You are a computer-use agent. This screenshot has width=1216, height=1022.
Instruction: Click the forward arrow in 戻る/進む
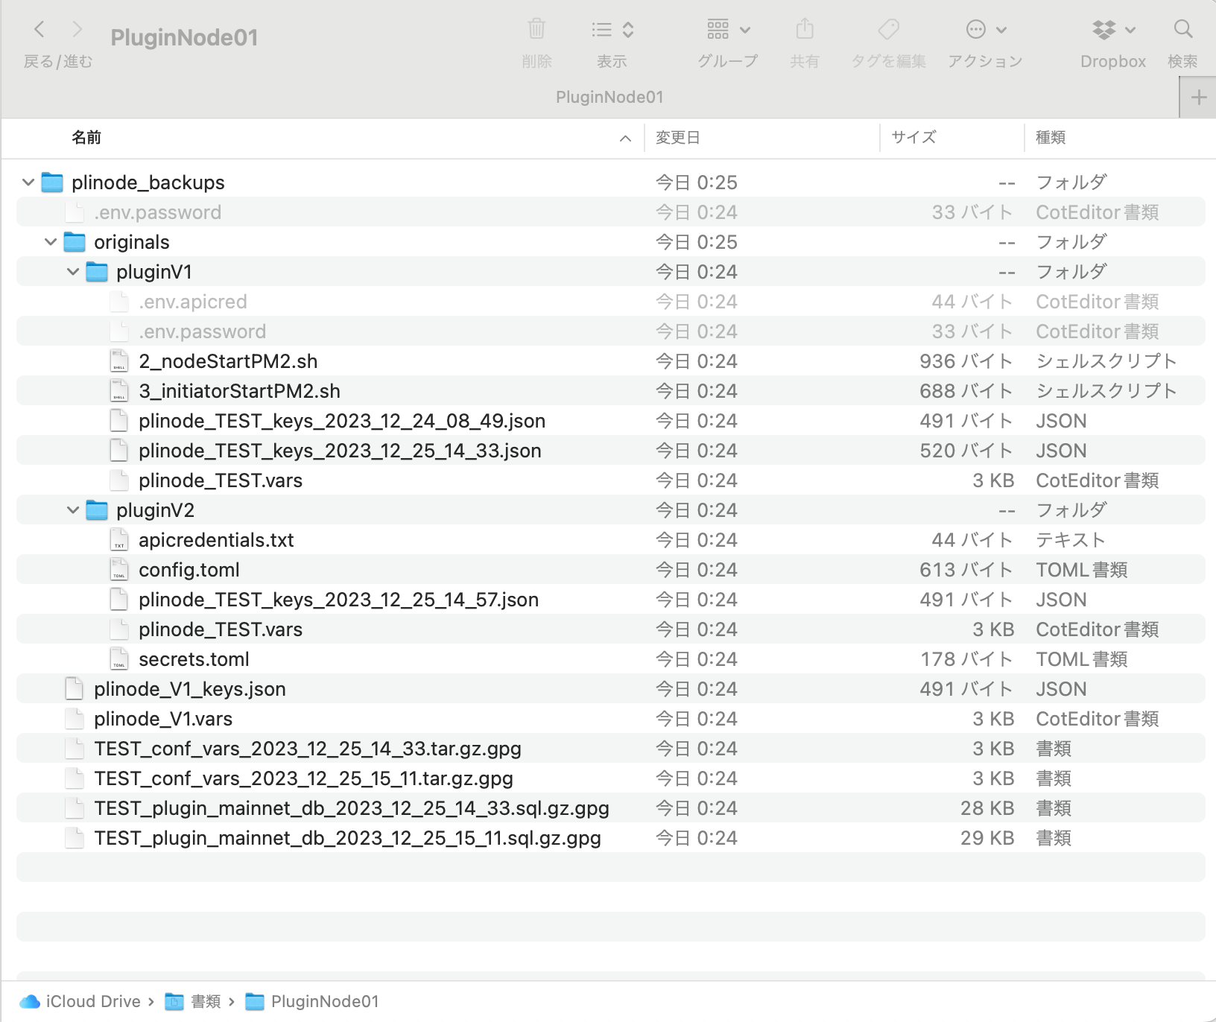[x=77, y=30]
